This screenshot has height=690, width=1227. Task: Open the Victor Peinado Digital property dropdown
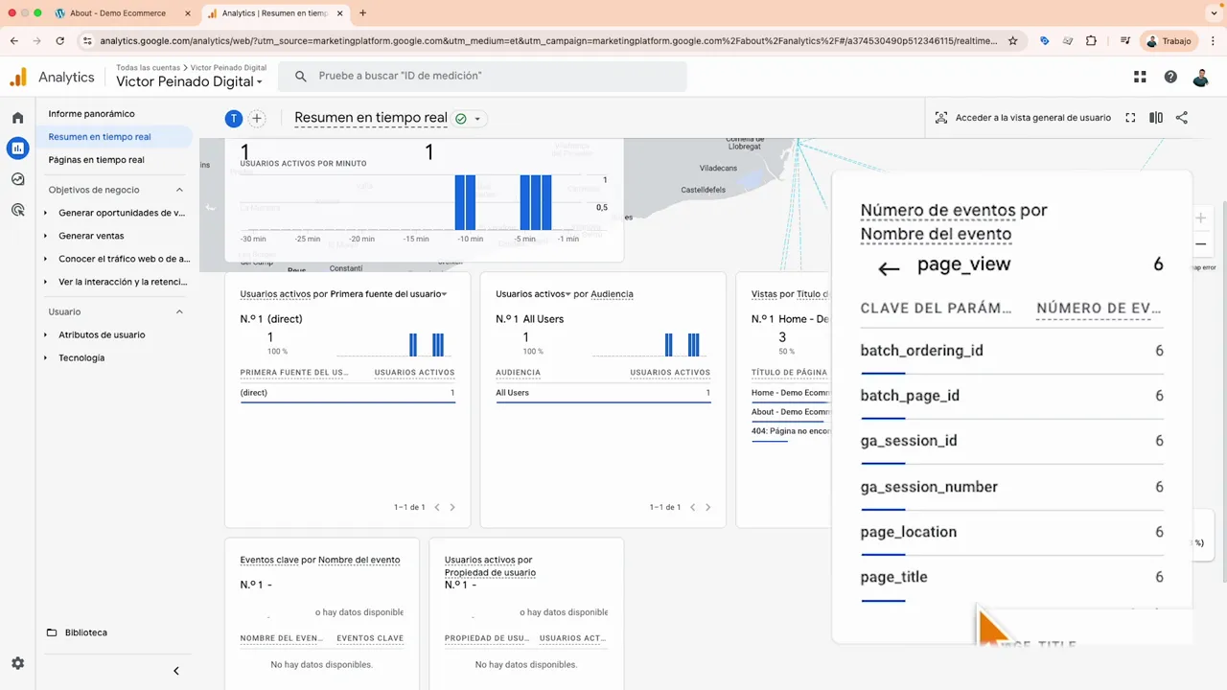189,82
